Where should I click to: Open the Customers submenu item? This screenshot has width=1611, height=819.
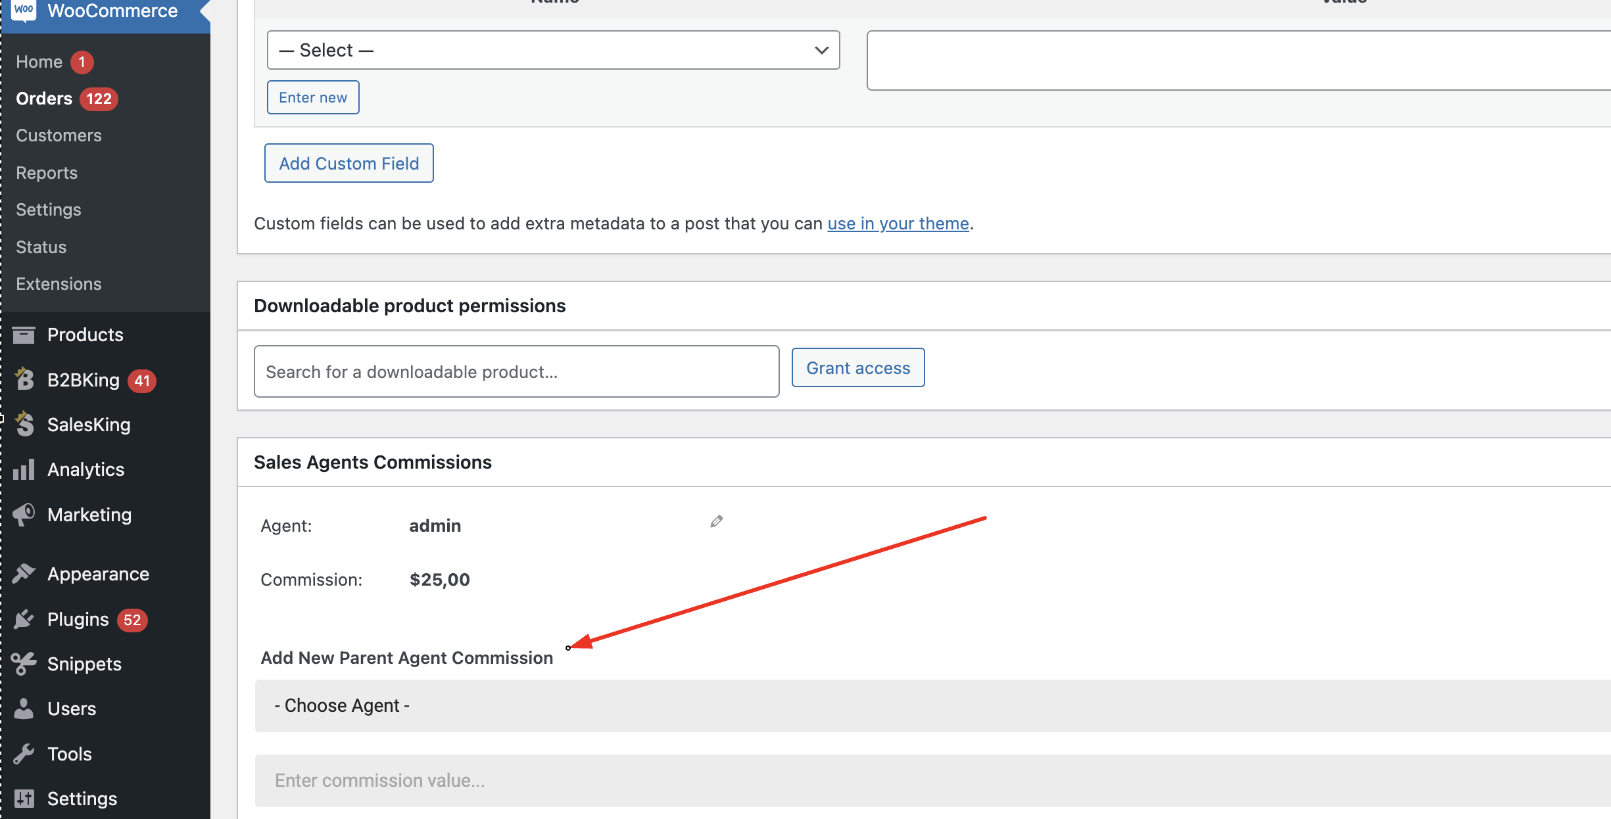[59, 135]
